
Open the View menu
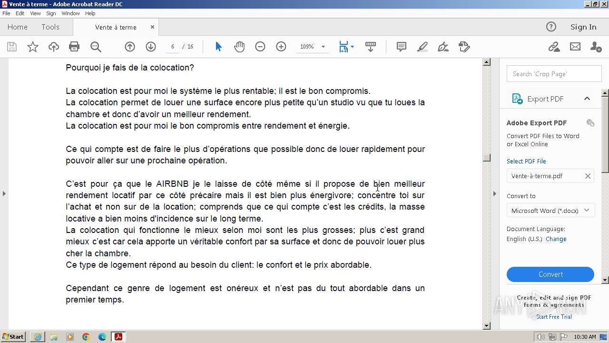(x=36, y=13)
